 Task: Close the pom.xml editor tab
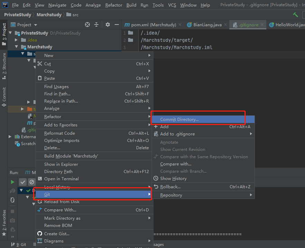[180, 25]
